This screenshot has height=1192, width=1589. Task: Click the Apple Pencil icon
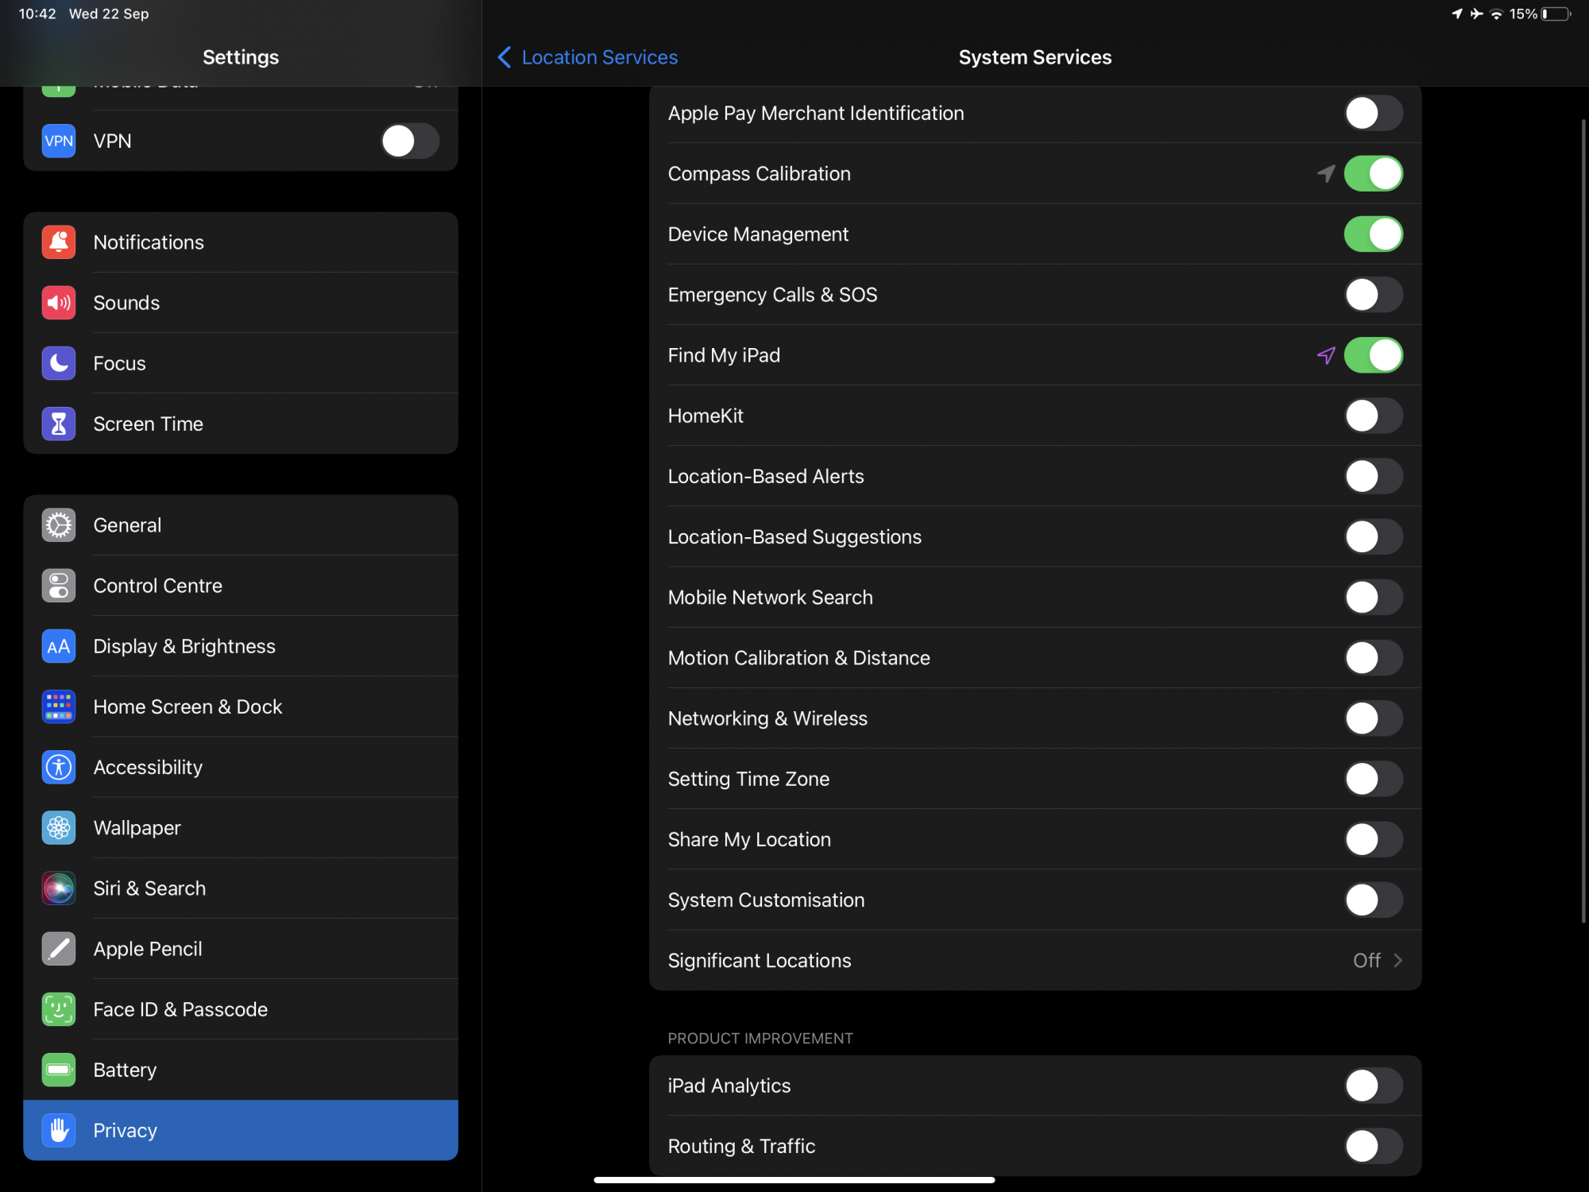tap(59, 949)
